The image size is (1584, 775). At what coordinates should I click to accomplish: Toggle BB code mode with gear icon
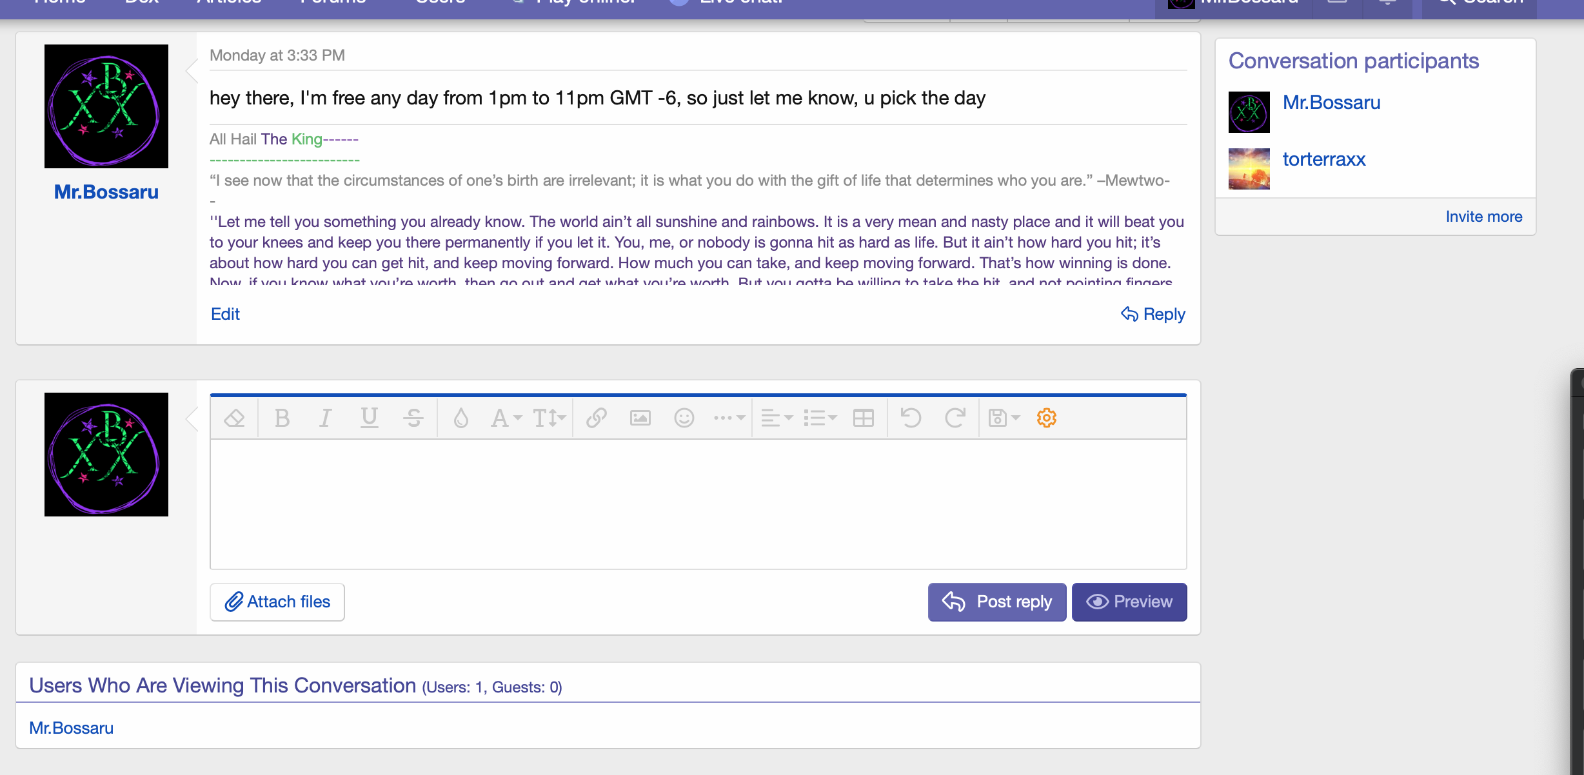coord(1046,418)
